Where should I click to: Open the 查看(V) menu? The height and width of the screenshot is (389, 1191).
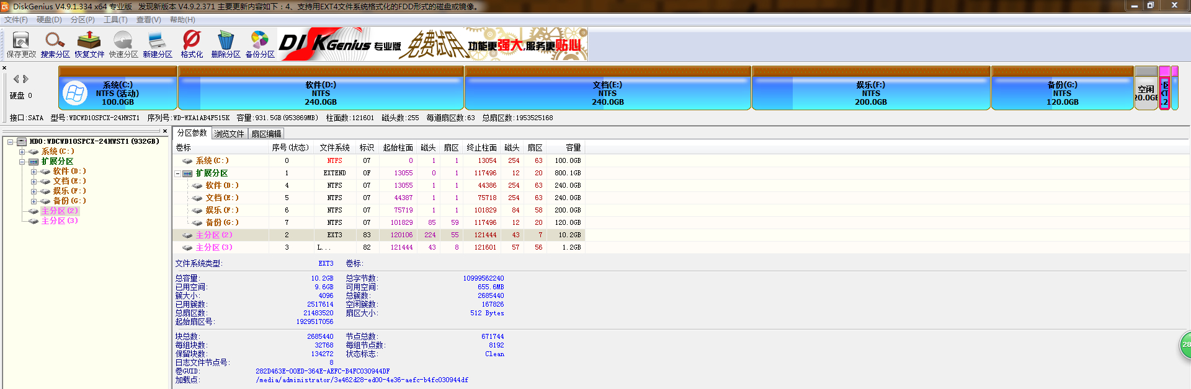pyautogui.click(x=149, y=20)
